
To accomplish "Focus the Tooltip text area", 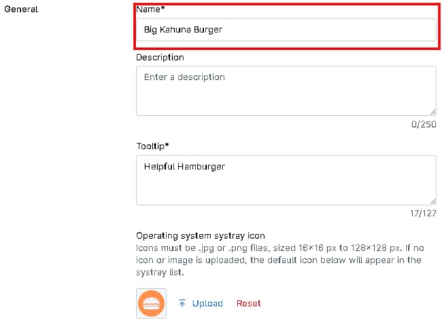I will click(285, 185).
